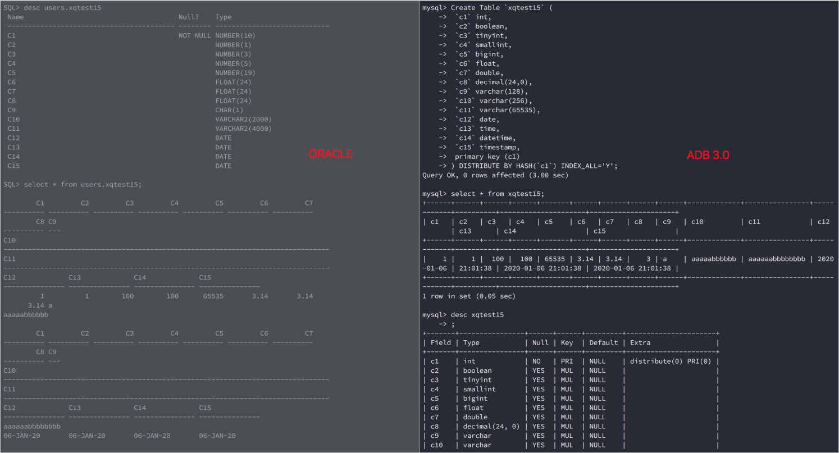Select the '`c5` bigint,' definition line

point(480,54)
